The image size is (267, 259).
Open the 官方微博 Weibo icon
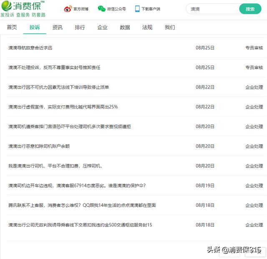click(68, 9)
